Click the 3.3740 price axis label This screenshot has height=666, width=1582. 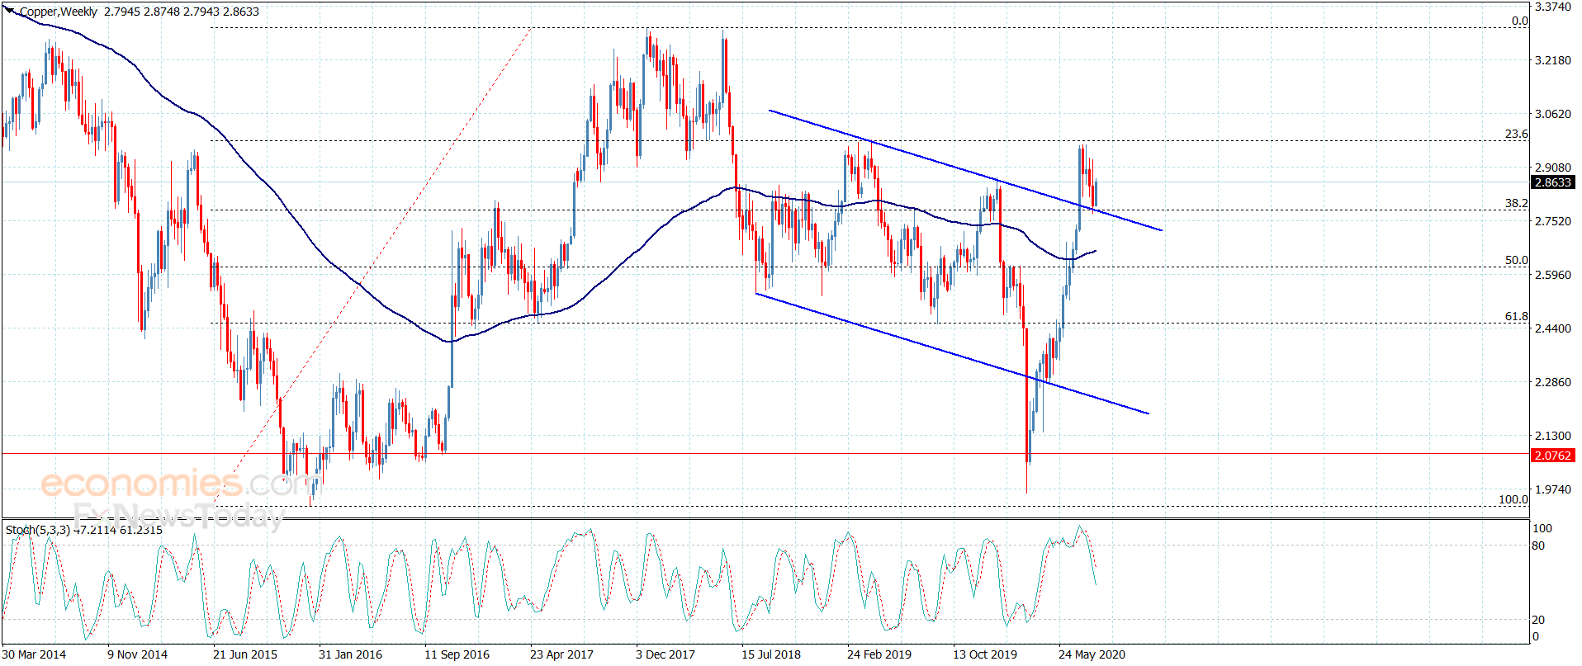(1552, 7)
